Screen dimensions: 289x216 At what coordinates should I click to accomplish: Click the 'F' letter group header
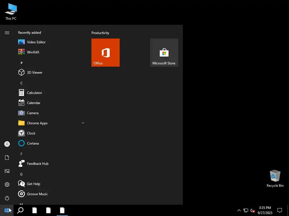21,154
